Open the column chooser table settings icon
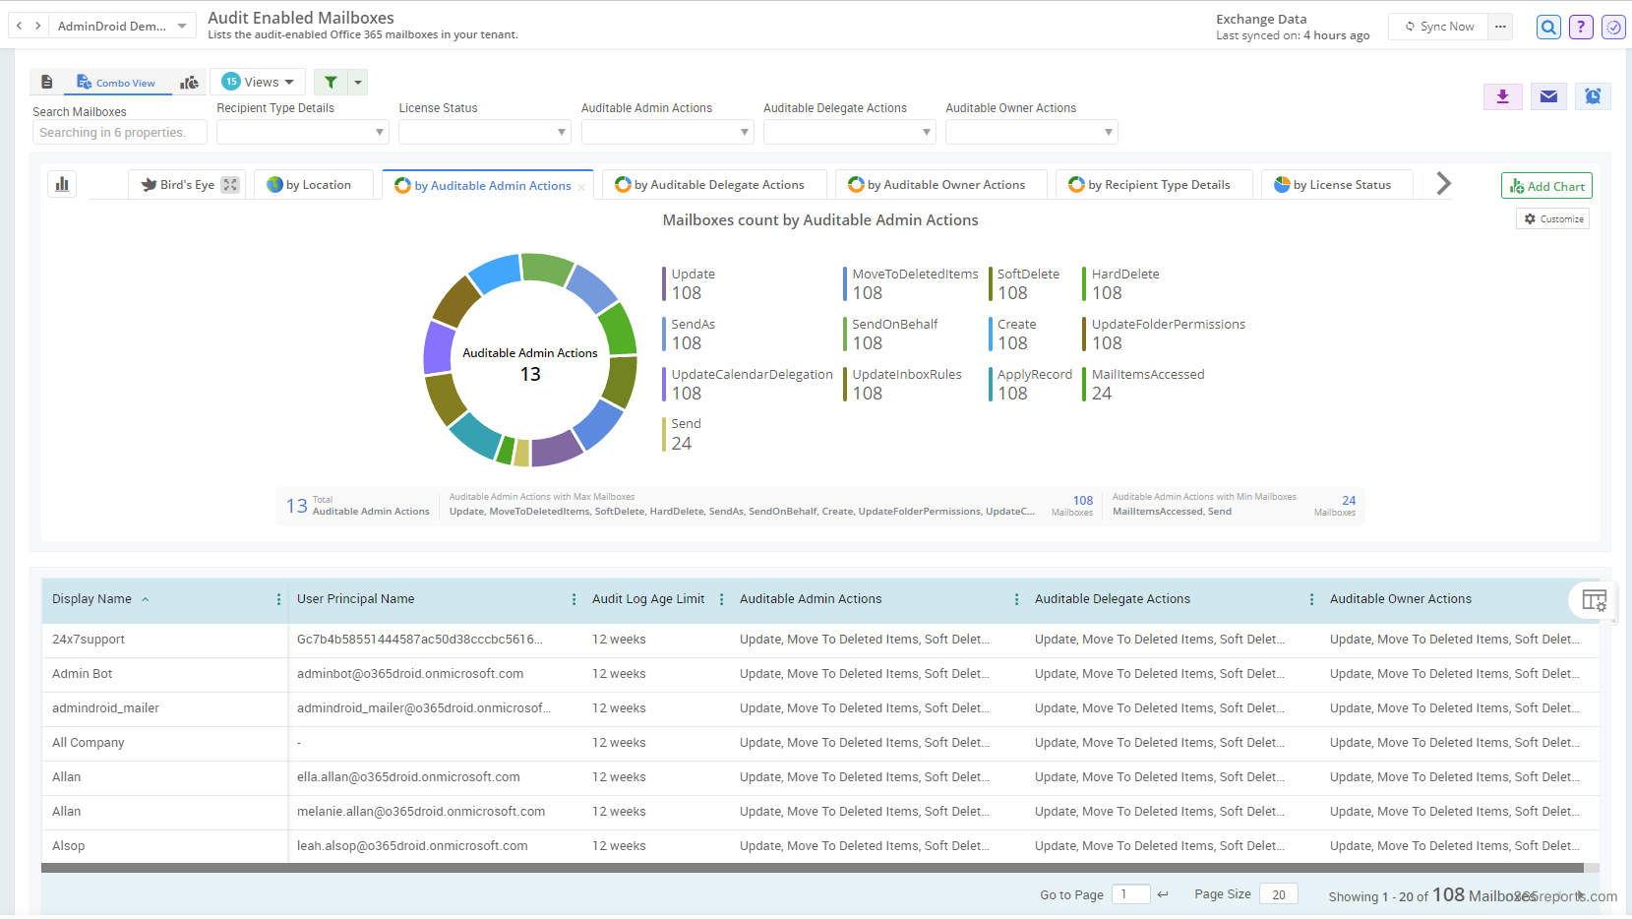1632x919 pixels. [x=1594, y=600]
